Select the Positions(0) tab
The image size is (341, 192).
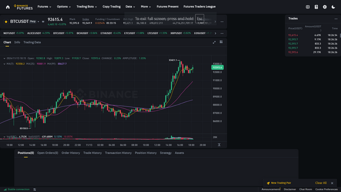point(26,153)
